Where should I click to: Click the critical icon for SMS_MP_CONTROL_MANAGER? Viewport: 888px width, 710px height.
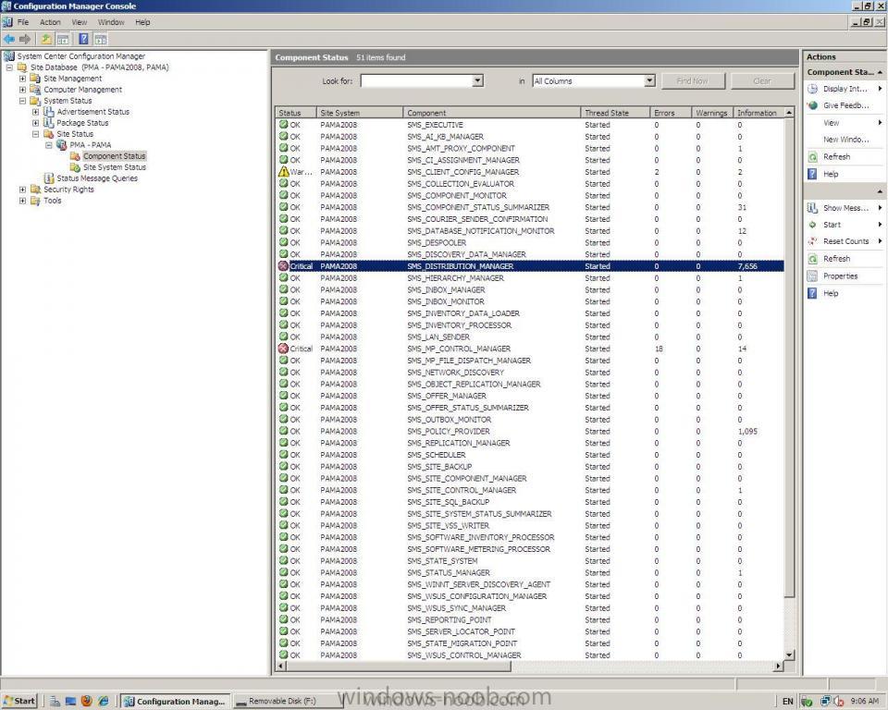pos(284,349)
